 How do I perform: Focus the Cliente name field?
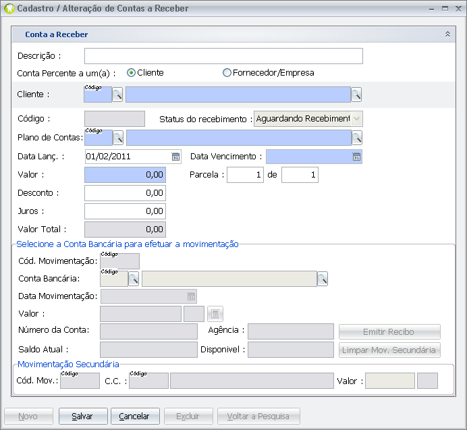click(x=238, y=95)
